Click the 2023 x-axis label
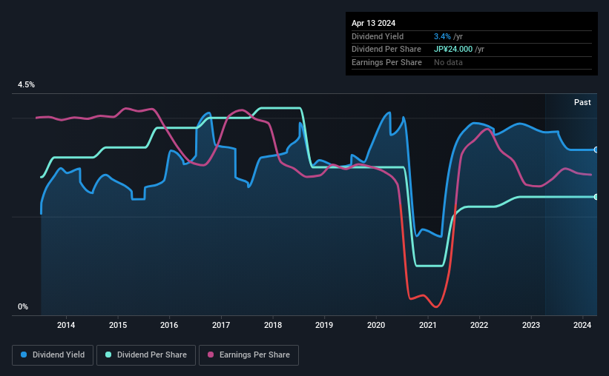The image size is (609, 376). [531, 325]
